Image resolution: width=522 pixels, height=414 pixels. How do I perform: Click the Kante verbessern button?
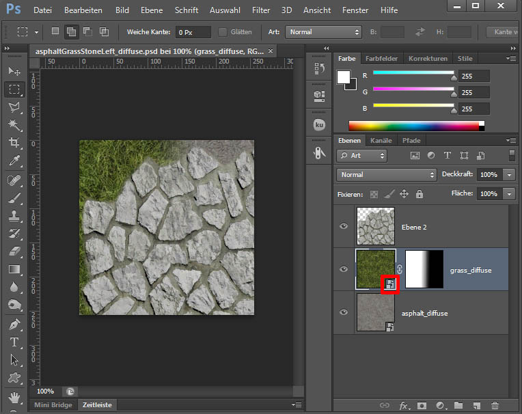click(x=502, y=32)
